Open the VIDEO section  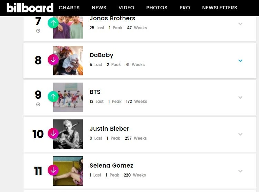coord(126,8)
